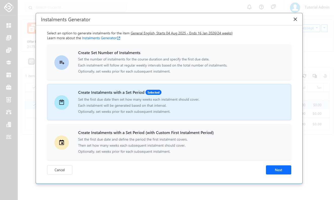The image size is (334, 200).
Task: Select Create Instalments with a Set Period
Action: point(169,102)
